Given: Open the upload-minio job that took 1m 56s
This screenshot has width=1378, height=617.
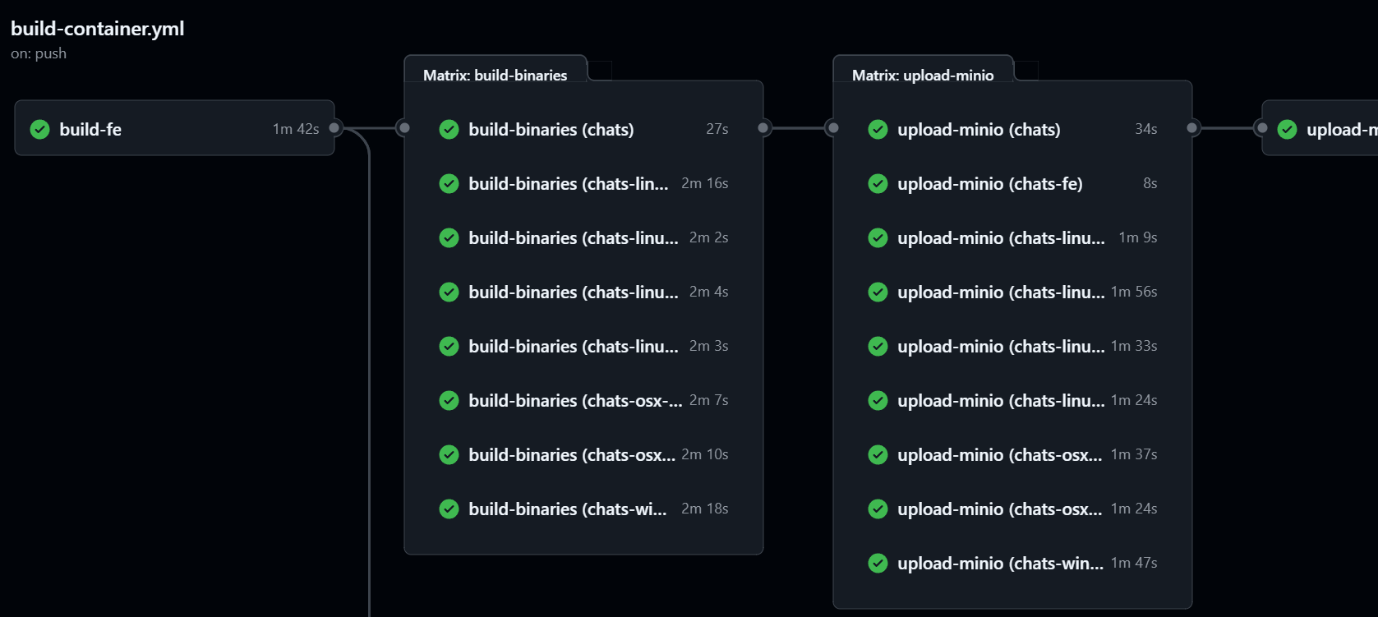Looking at the screenshot, I should pyautogui.click(x=1000, y=292).
